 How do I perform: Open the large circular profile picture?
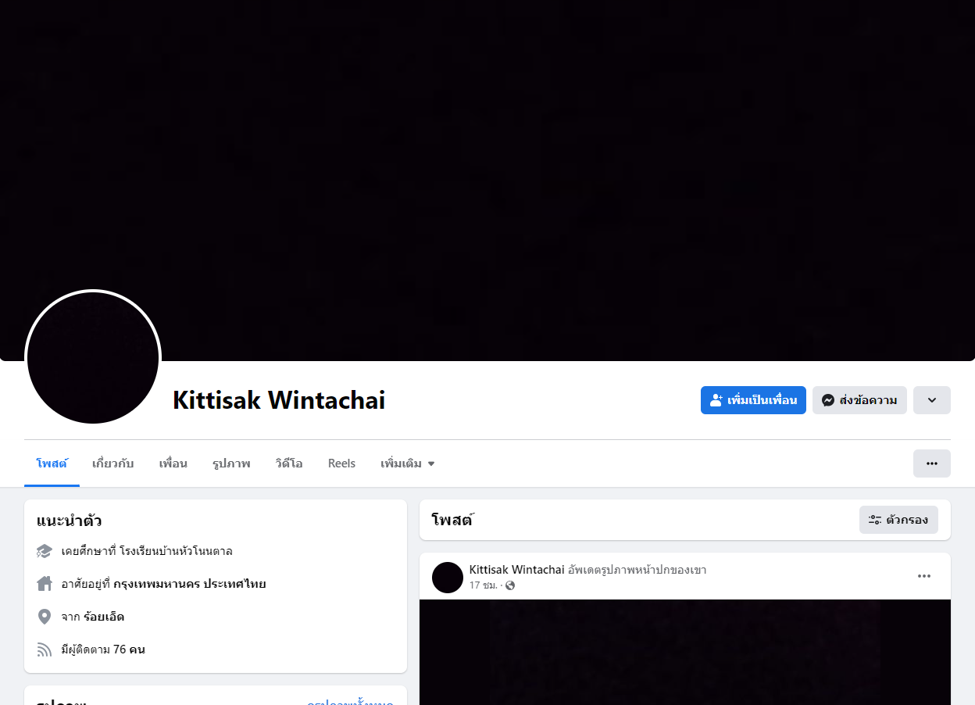pos(93,358)
